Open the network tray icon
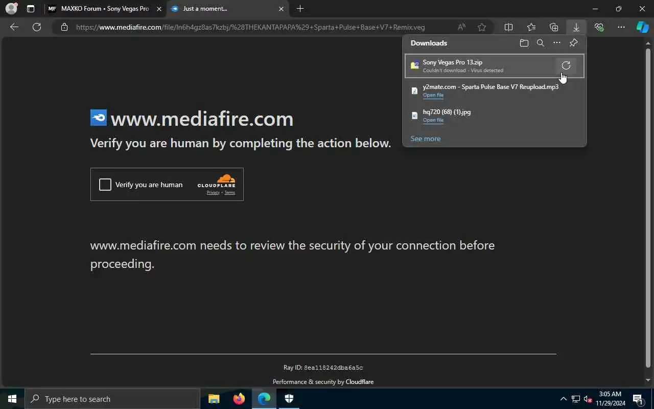The width and height of the screenshot is (654, 409). (576, 399)
